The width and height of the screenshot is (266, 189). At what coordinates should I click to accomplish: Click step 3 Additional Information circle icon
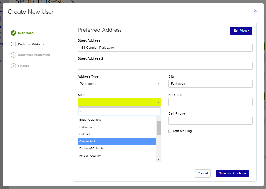(13, 55)
